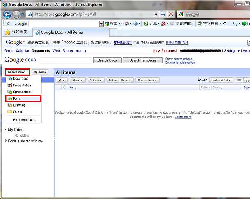Collapse the My folders tree

click(x=6, y=129)
